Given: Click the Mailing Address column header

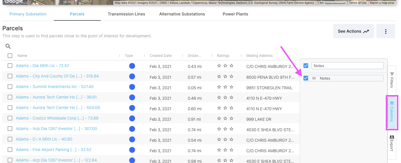Looking at the screenshot, I should pyautogui.click(x=260, y=55).
